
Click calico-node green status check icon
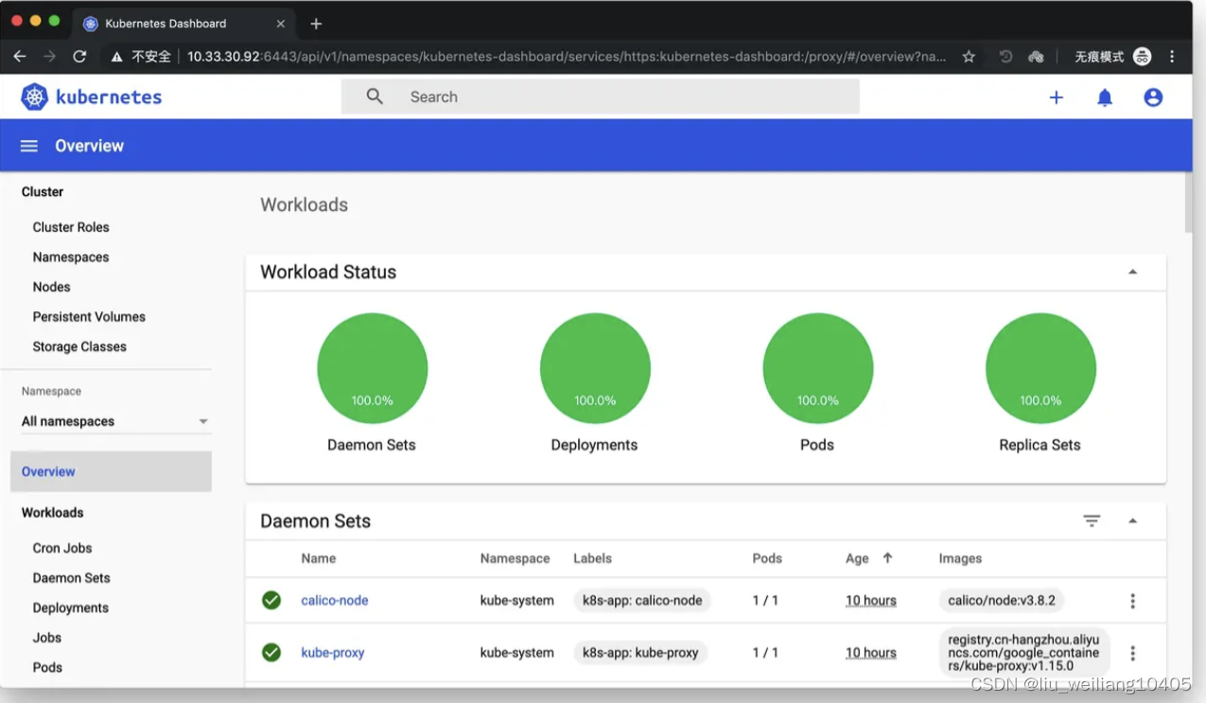[271, 600]
